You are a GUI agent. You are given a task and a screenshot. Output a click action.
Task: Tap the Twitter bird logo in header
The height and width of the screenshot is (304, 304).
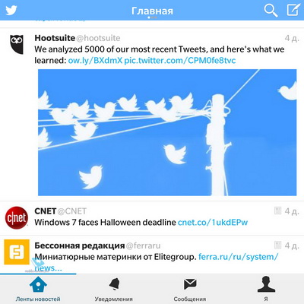tap(11, 11)
